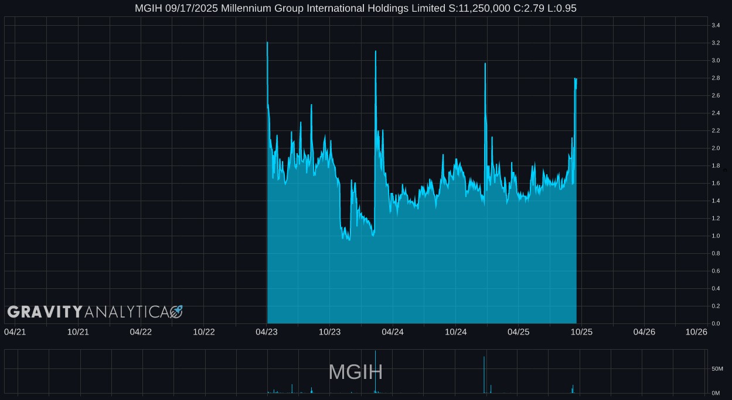The image size is (732, 400).
Task: Select the 0.0 price axis label
Action: (716, 323)
